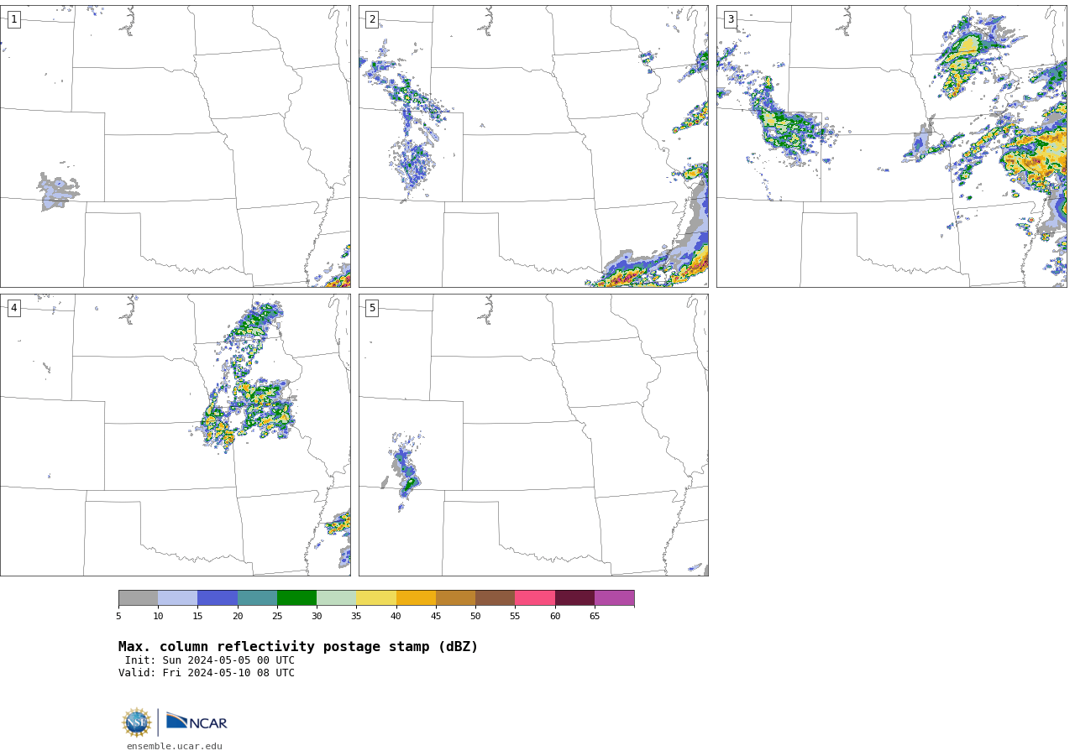Screen dimensions: 1075x756
Task: Open ensemble member 4 postage stamp map
Action: (x=176, y=435)
